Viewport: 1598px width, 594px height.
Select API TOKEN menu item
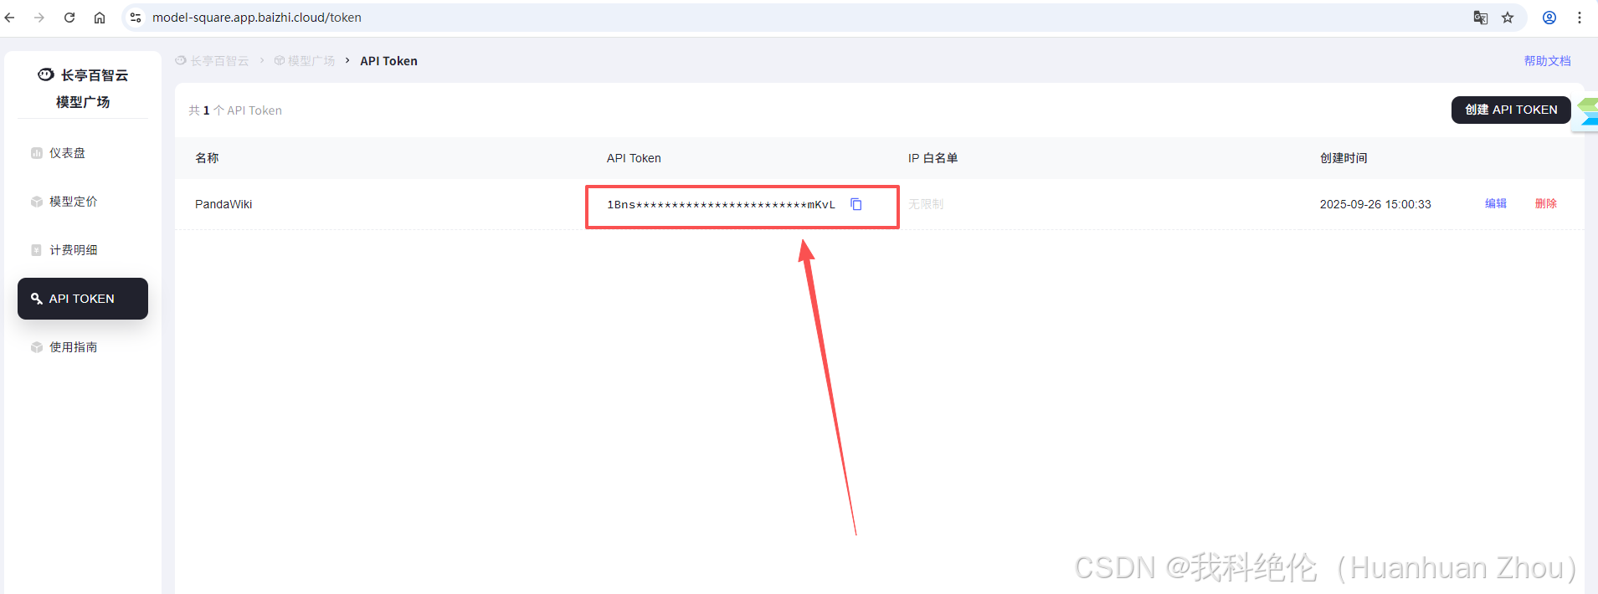coord(83,299)
